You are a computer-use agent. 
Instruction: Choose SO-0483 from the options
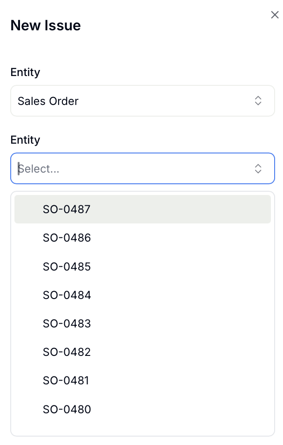coord(67,324)
